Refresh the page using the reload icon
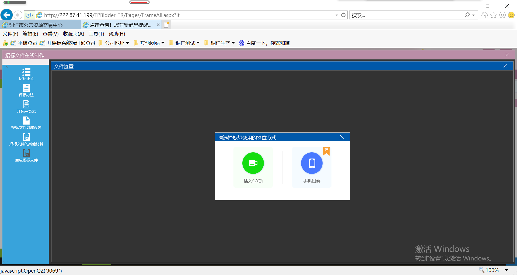 pyautogui.click(x=343, y=15)
